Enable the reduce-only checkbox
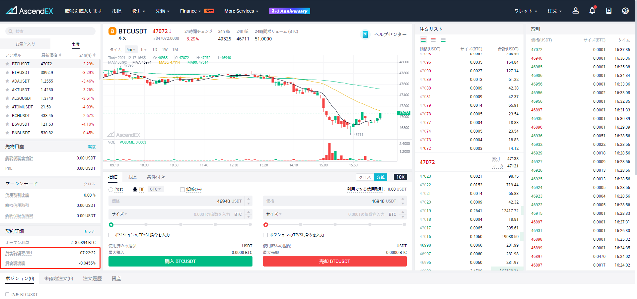 (x=182, y=189)
